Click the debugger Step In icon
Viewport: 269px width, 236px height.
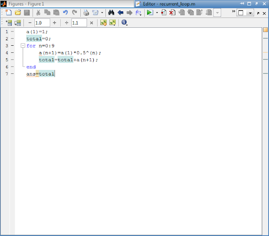[x=190, y=13]
